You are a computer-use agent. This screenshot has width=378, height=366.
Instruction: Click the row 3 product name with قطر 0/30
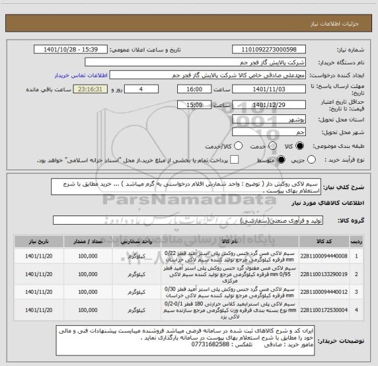pyautogui.click(x=230, y=292)
